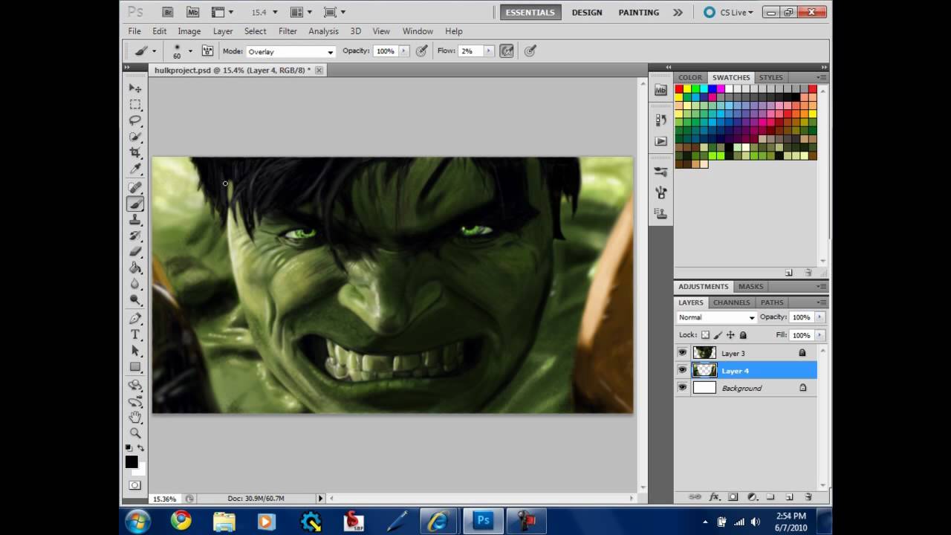Open the brush Opacity slider arrow
Screen dimensions: 951x535
404,51
